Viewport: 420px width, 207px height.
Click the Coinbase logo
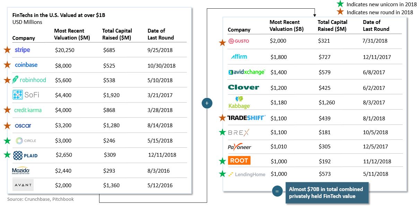click(x=26, y=65)
